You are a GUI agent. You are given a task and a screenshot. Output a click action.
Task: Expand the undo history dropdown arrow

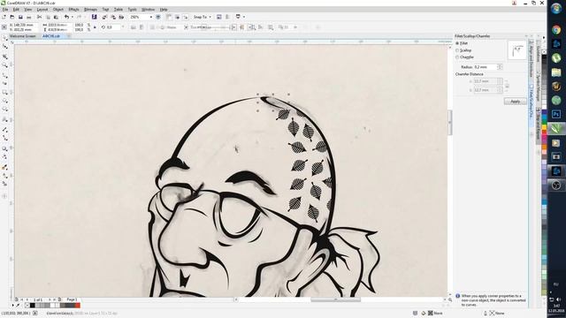click(72, 17)
